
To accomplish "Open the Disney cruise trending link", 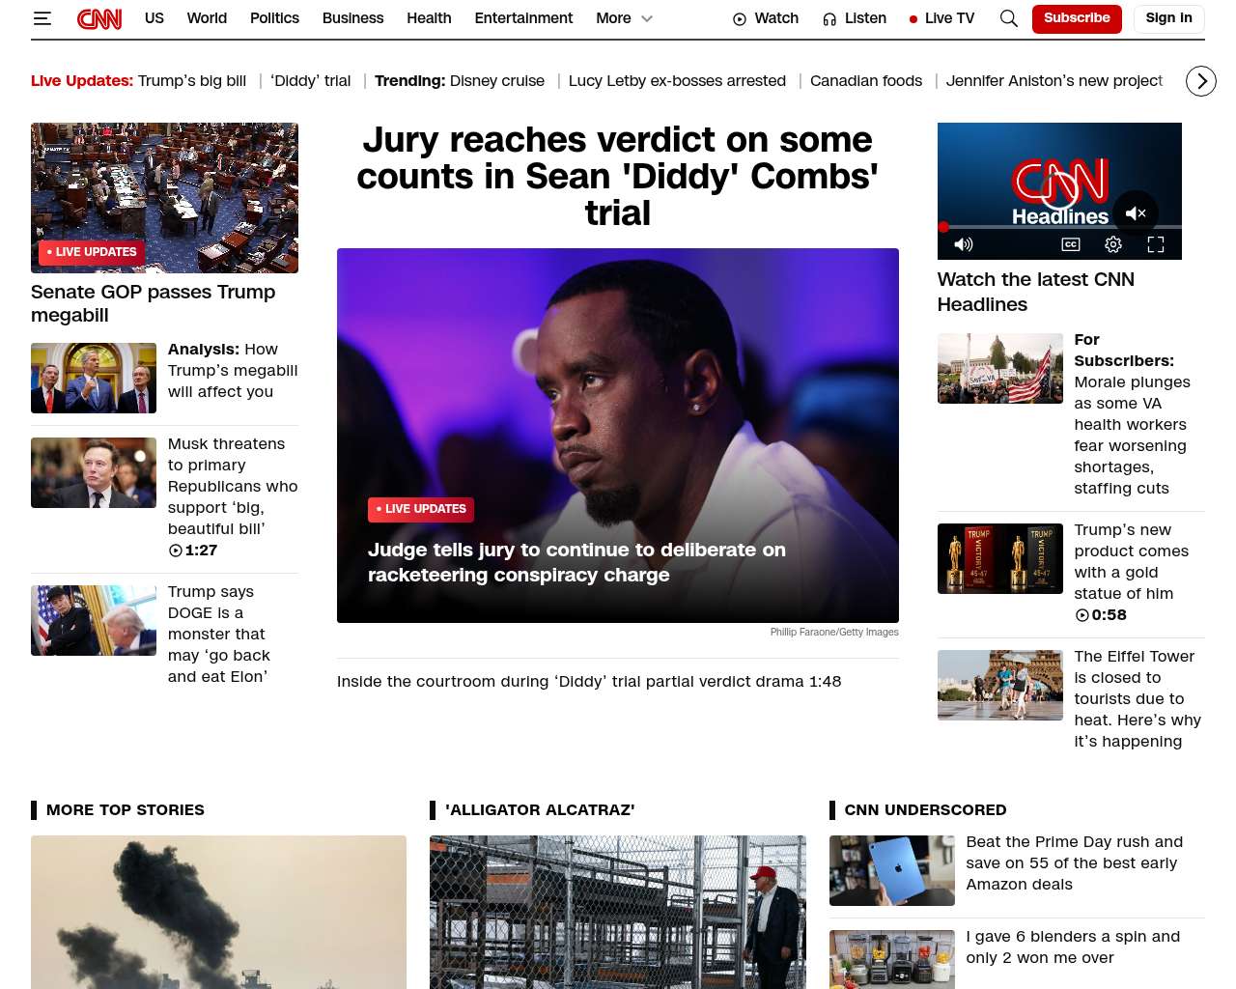I will click(x=497, y=81).
